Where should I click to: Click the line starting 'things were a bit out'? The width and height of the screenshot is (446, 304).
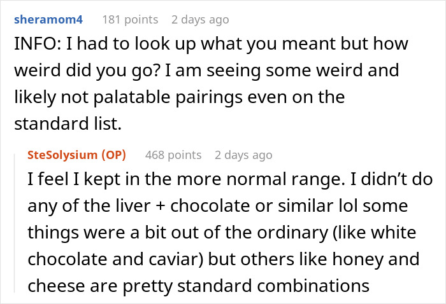pos(222,233)
